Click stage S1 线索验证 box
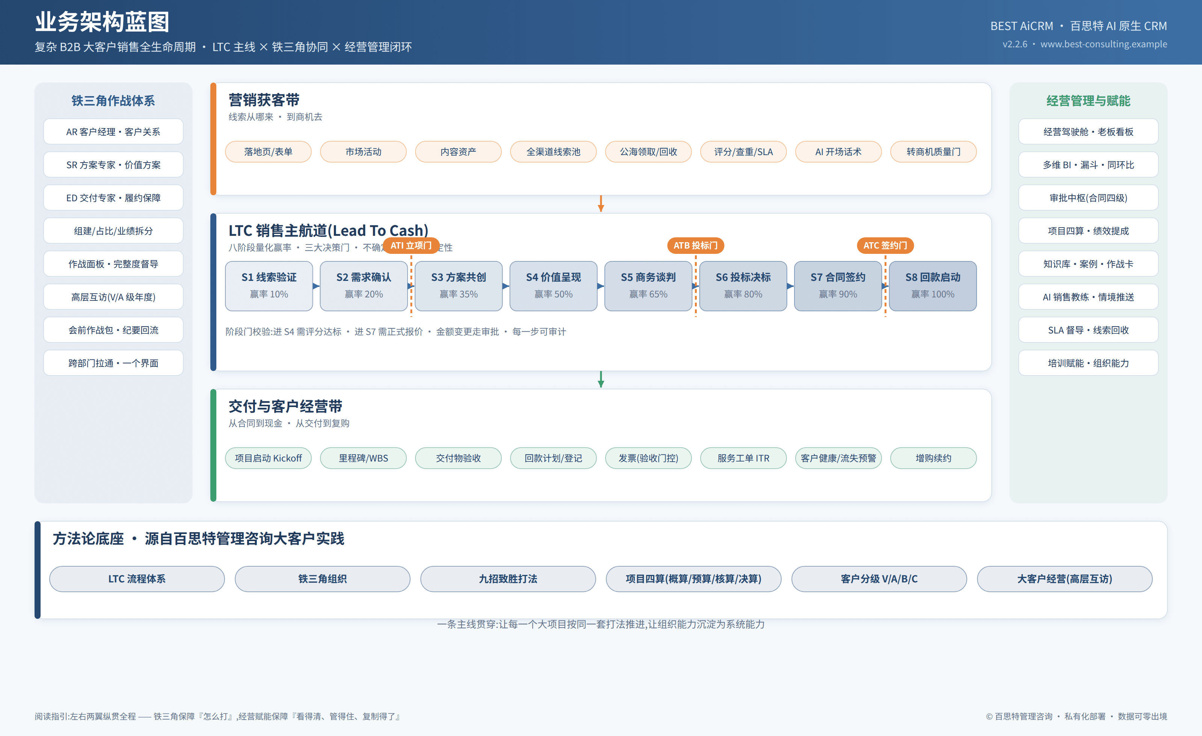Screen dimensions: 1202x736 click(269, 286)
